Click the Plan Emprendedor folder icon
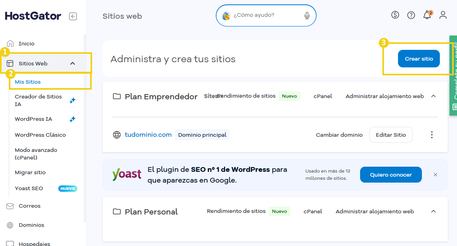The height and width of the screenshot is (246, 457). tap(116, 96)
